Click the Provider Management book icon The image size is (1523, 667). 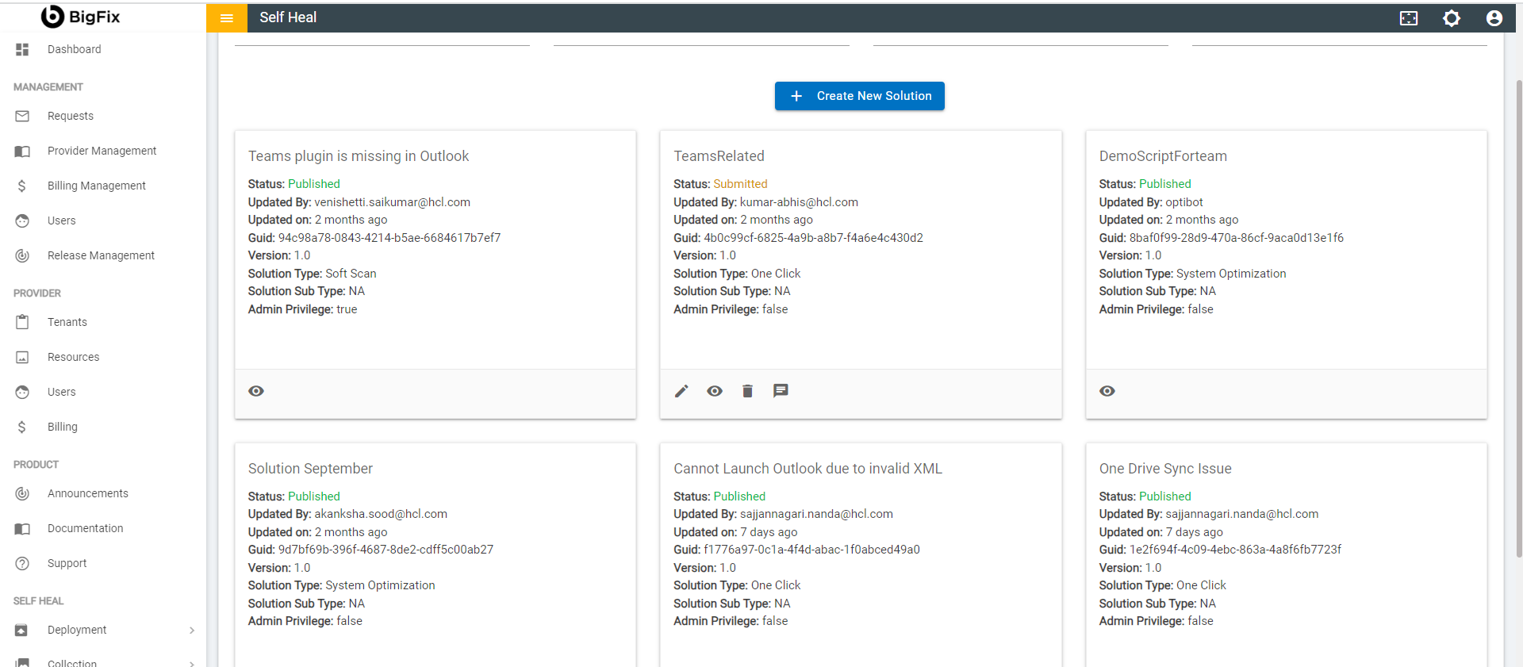(x=22, y=151)
